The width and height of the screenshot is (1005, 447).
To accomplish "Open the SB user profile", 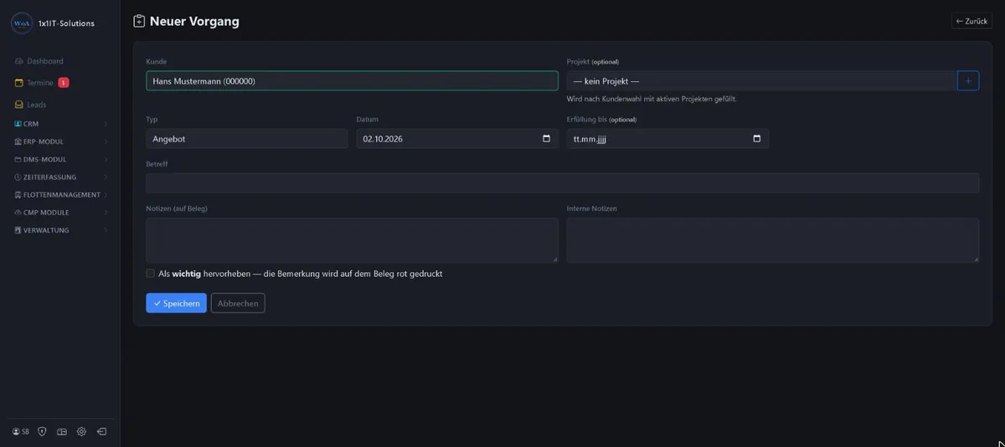I will click(21, 432).
